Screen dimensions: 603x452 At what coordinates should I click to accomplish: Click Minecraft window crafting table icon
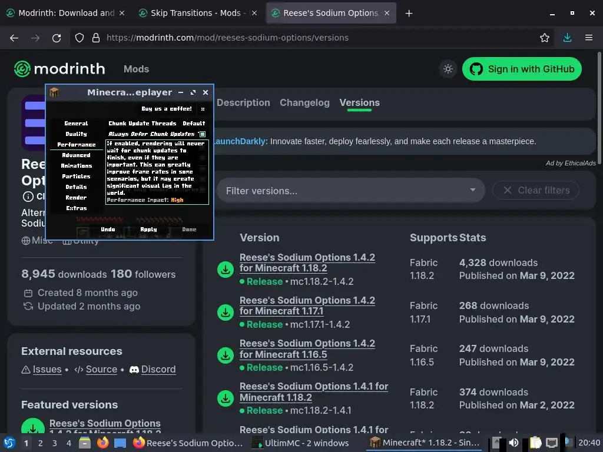point(54,92)
